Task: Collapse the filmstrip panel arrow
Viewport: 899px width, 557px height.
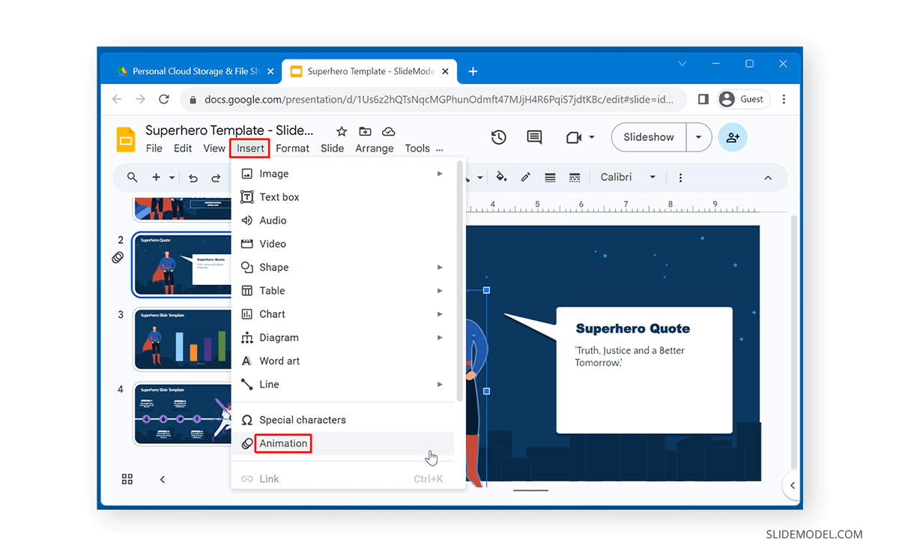Action: (163, 479)
